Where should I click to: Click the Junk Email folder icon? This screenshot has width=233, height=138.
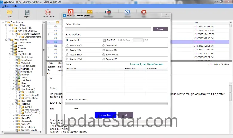tap(19, 81)
